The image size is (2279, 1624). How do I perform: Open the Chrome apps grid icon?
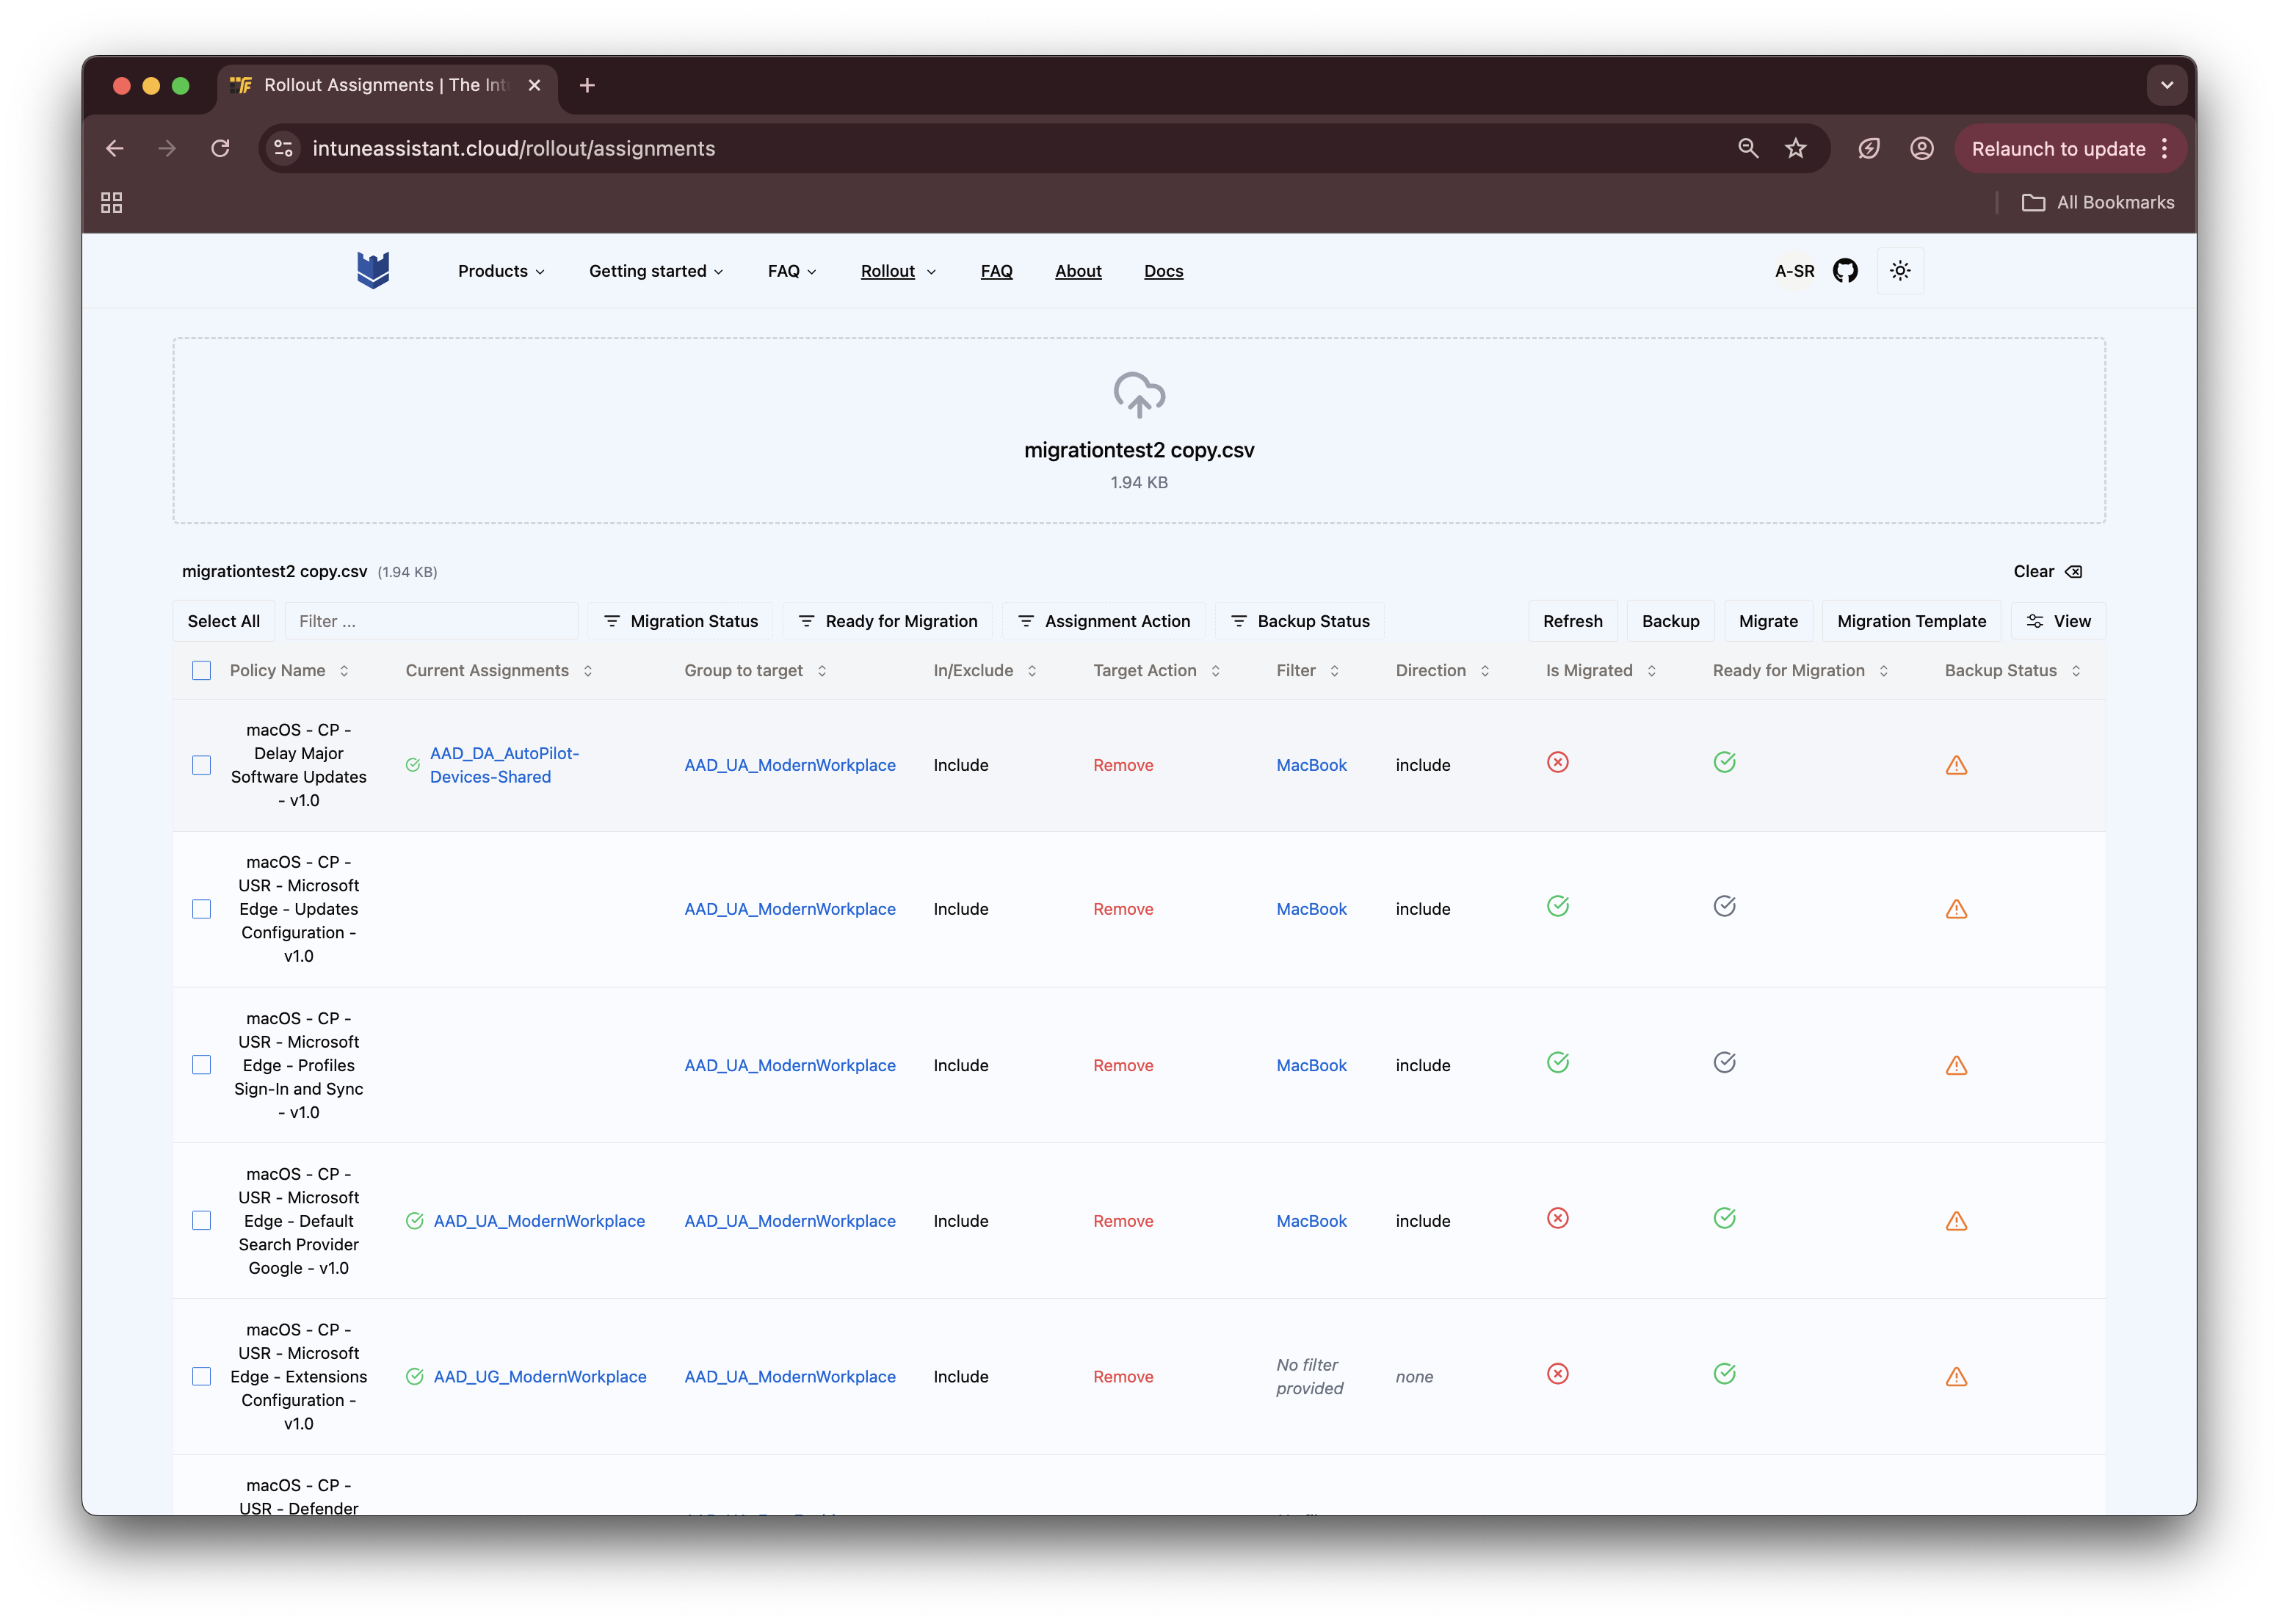(112, 202)
